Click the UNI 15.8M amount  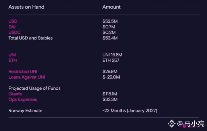112,55
